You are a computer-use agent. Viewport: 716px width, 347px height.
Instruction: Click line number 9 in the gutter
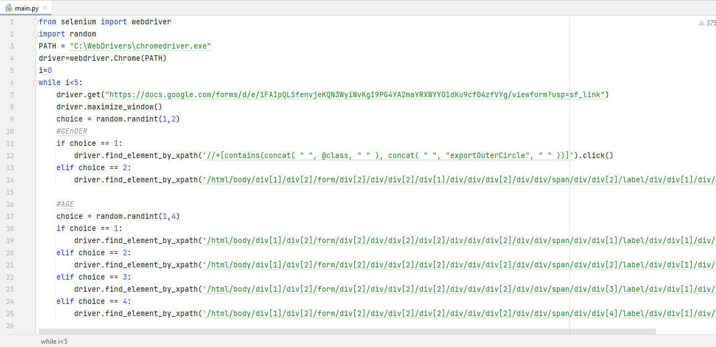12,119
